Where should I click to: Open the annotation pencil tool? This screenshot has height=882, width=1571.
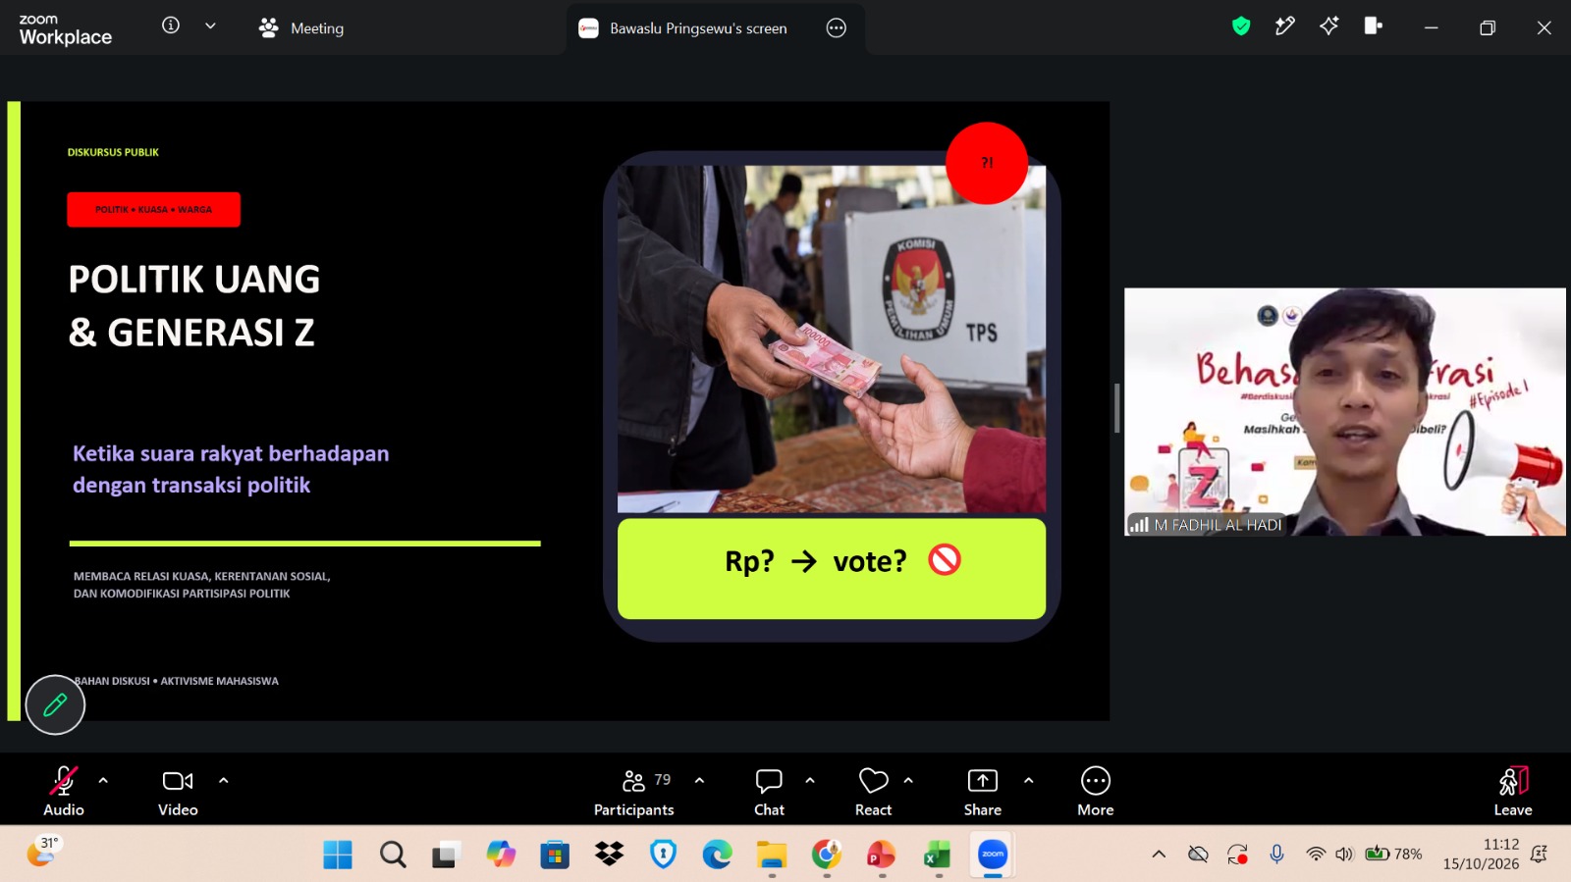point(55,704)
